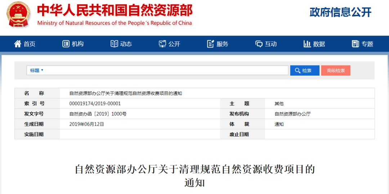The height and width of the screenshot is (194, 389).
Task: Click the date 2019年06月12日
Action: [x=86, y=124]
